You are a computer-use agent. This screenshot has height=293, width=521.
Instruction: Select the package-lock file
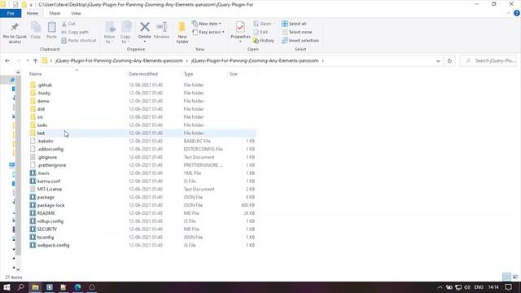pyautogui.click(x=50, y=205)
